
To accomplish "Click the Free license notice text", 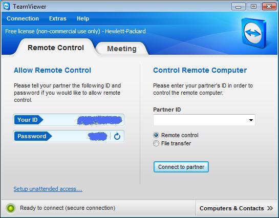I will click(75, 31).
